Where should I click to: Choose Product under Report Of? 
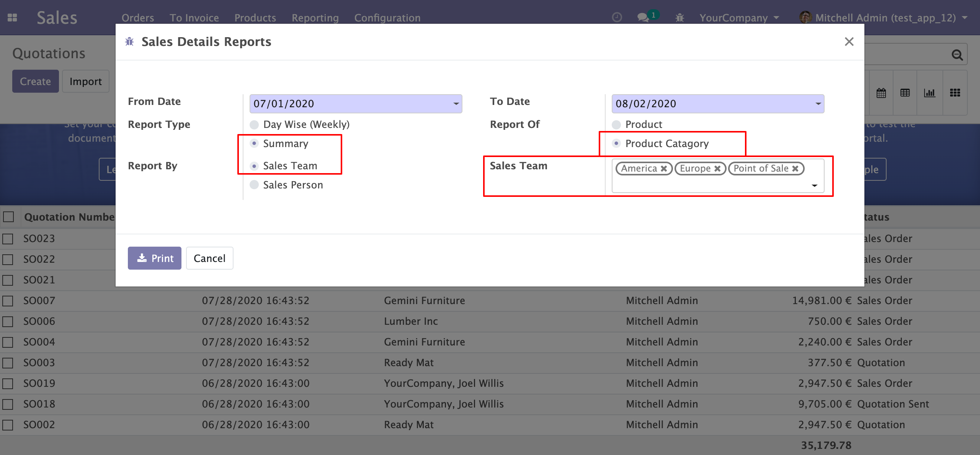[616, 125]
